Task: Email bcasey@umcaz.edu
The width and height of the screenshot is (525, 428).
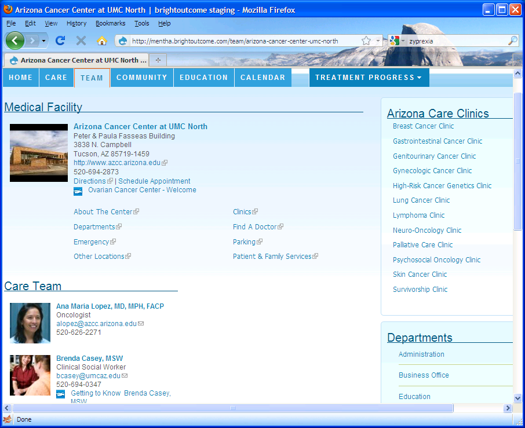Action: (x=89, y=376)
